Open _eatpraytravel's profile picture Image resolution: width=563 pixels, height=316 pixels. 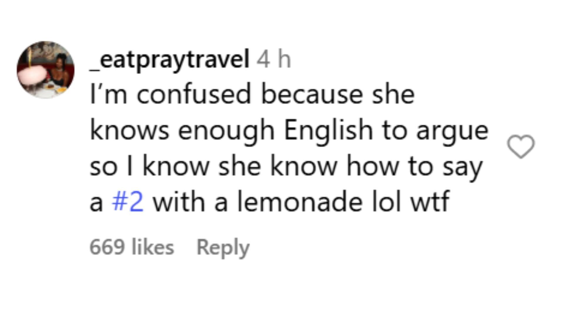[45, 70]
